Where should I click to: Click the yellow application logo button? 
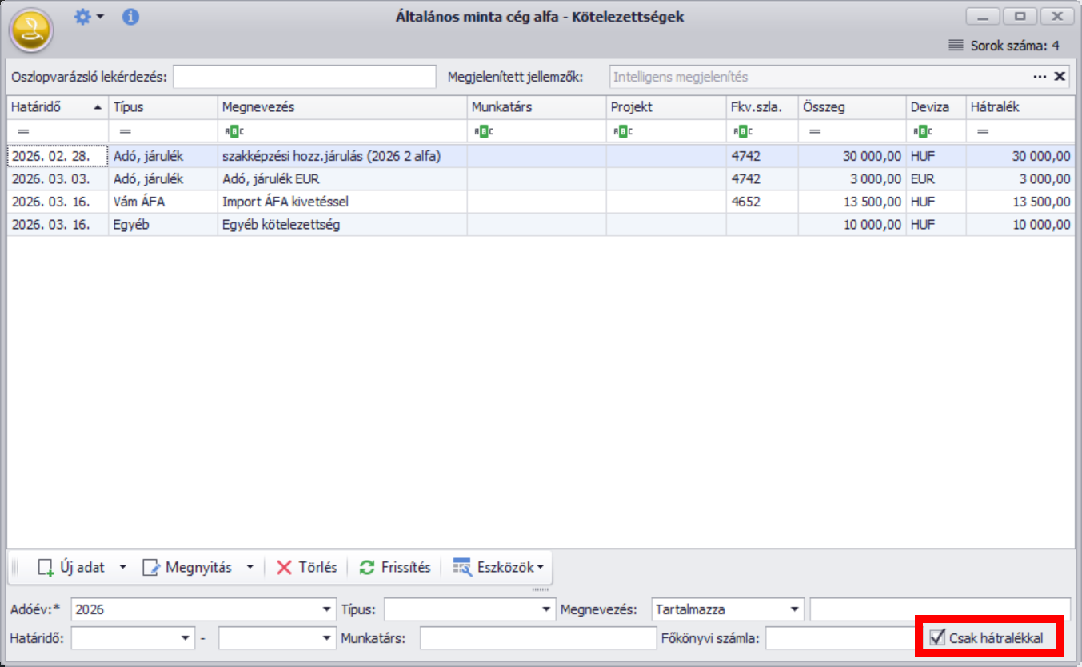pyautogui.click(x=31, y=30)
